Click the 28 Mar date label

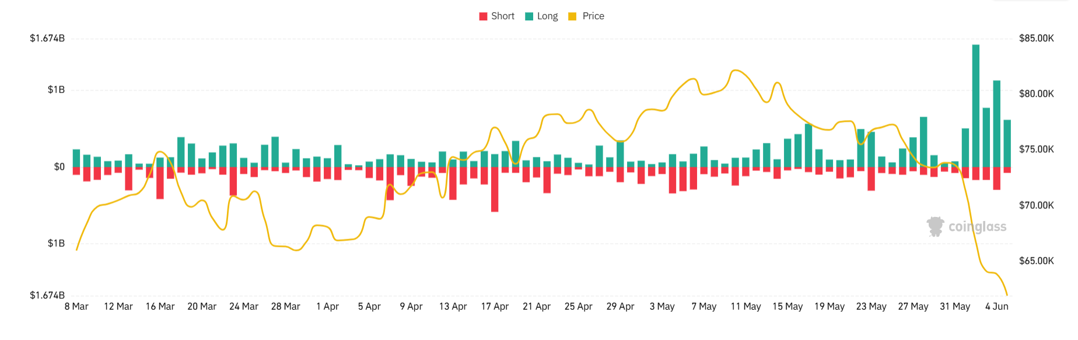tap(286, 307)
